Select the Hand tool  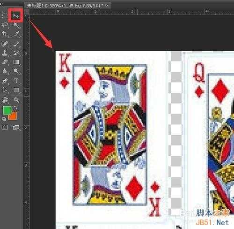(x=5, y=100)
